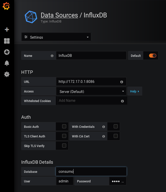Enable the Basic Auth checkbox
The height and width of the screenshot is (192, 166).
click(x=64, y=126)
